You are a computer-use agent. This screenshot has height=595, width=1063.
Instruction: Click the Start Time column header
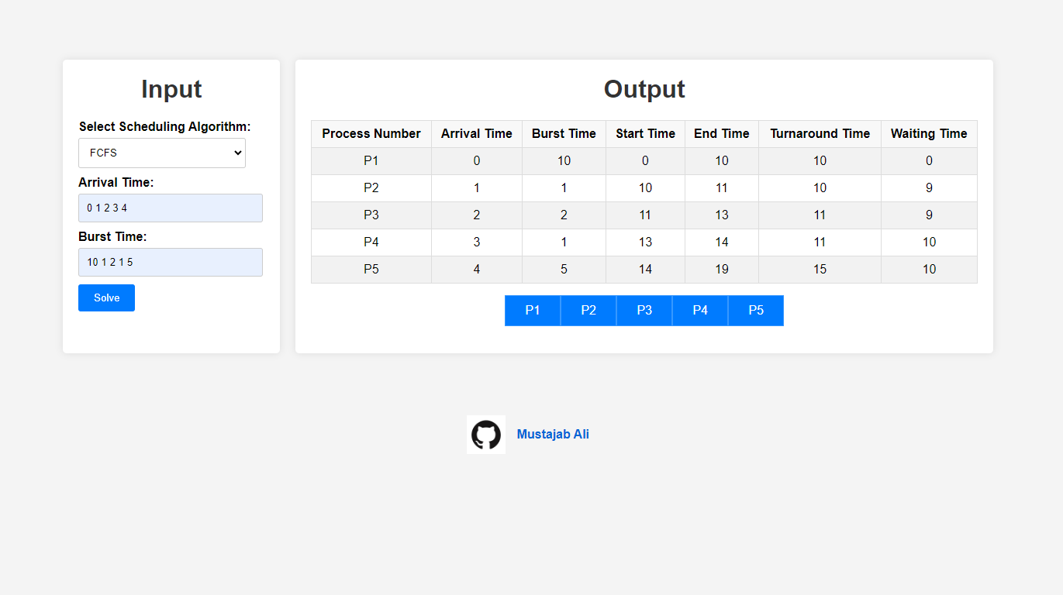point(645,134)
